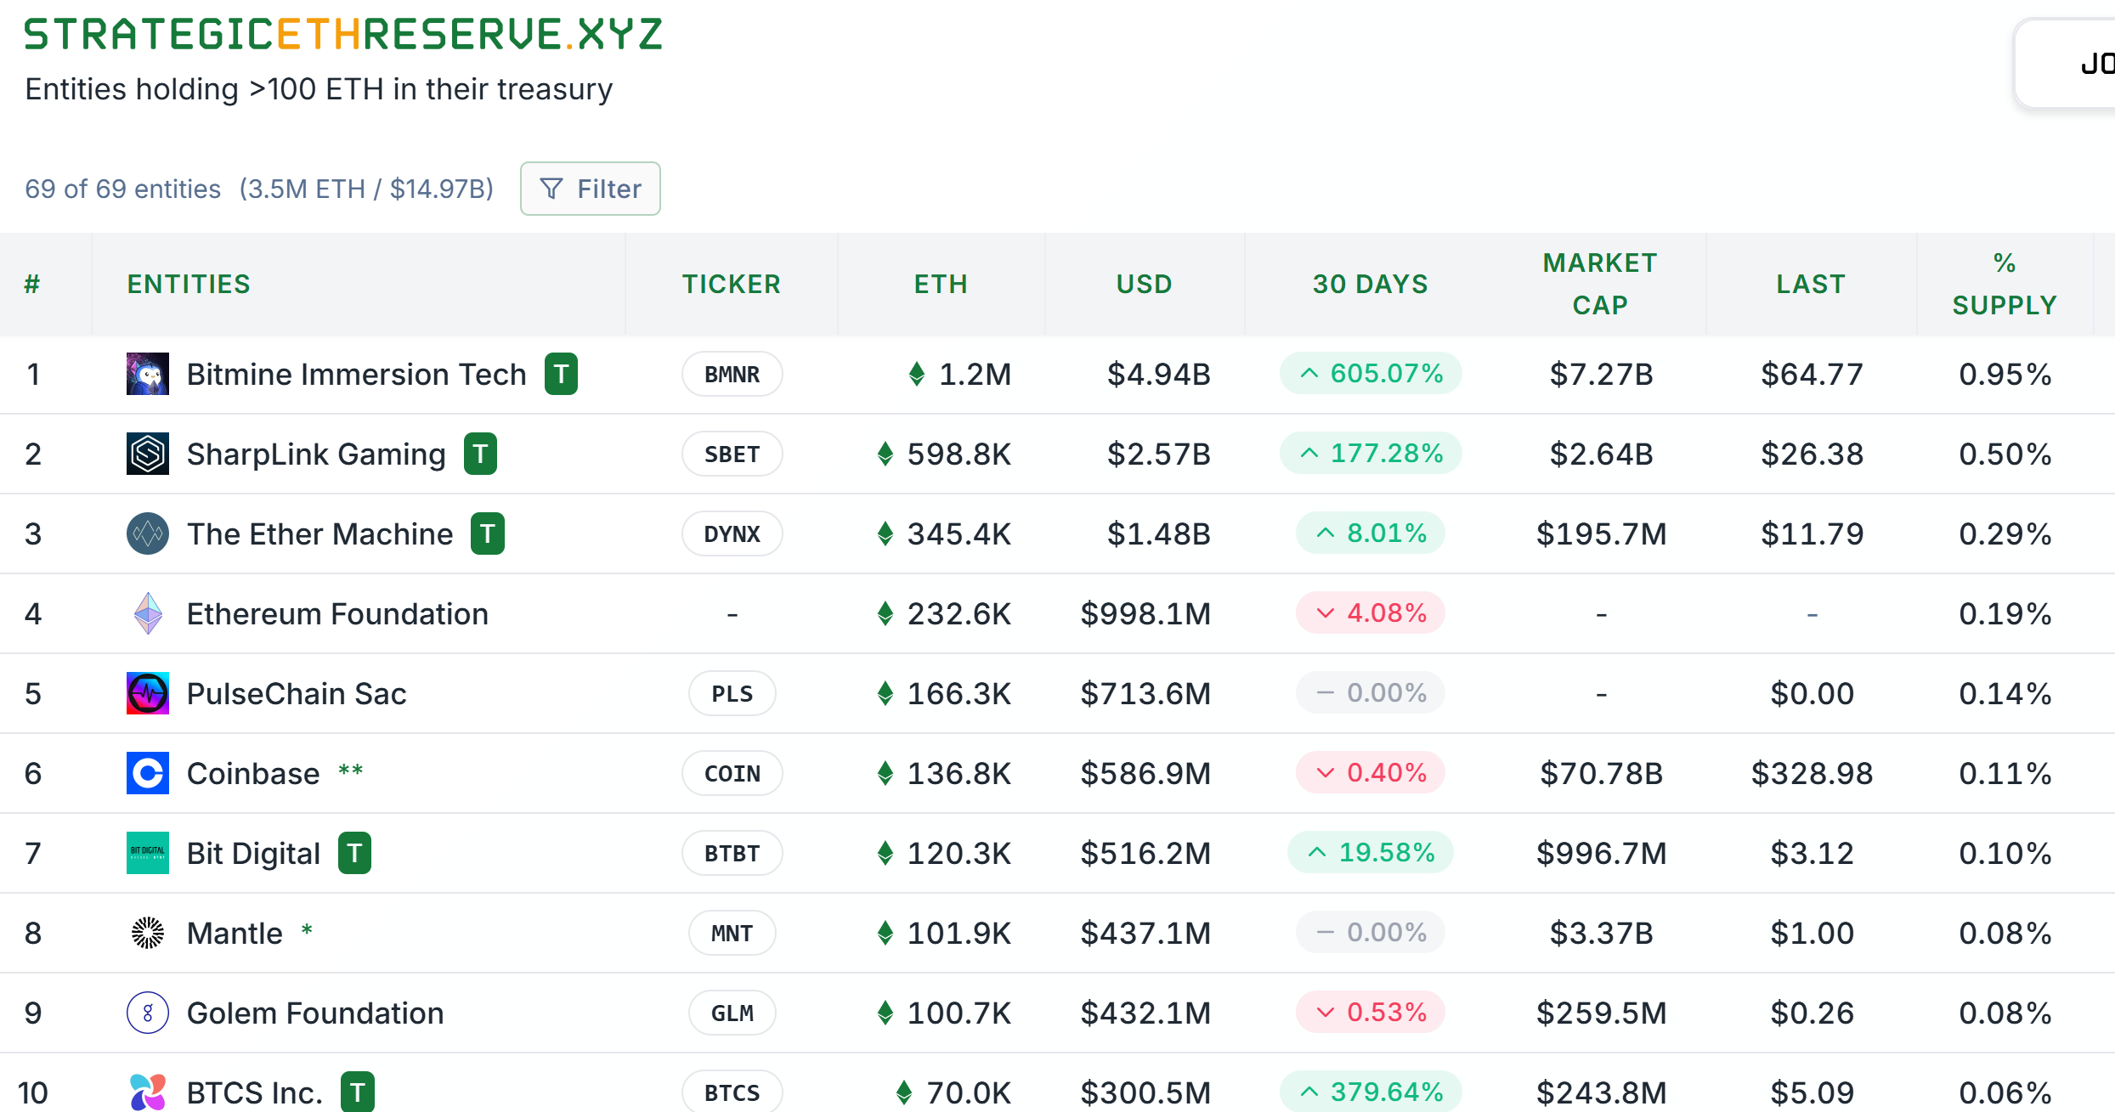Viewport: 2115px width, 1112px height.
Task: Sort by the # rank column header
Action: [x=32, y=284]
